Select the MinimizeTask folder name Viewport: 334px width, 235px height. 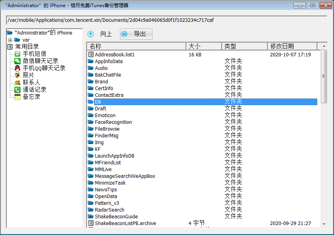[110, 183]
